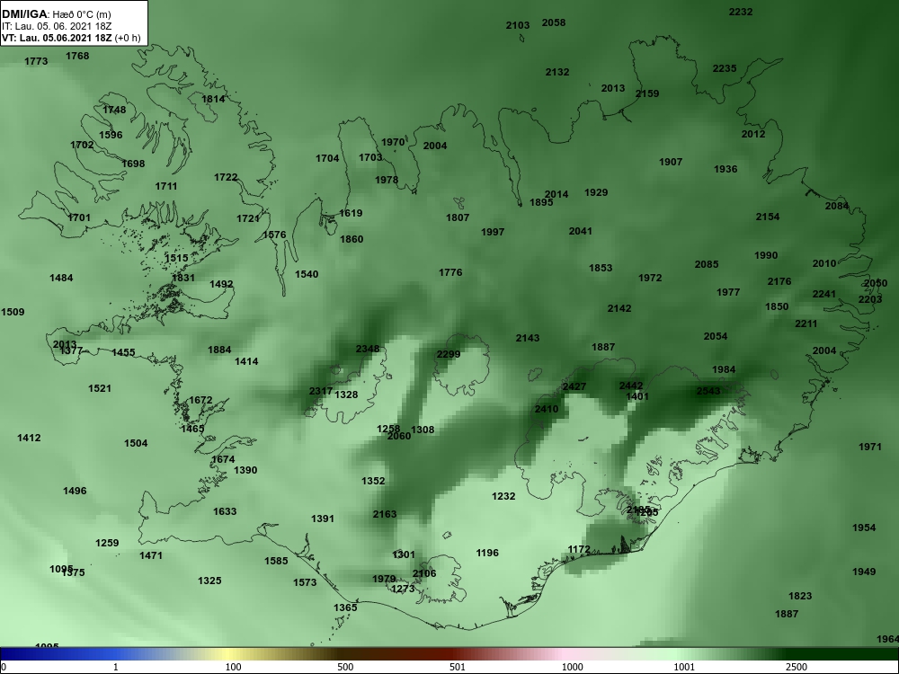Screen dimensions: 899x674
Task: Click the map value 2103
Action: pos(518,26)
